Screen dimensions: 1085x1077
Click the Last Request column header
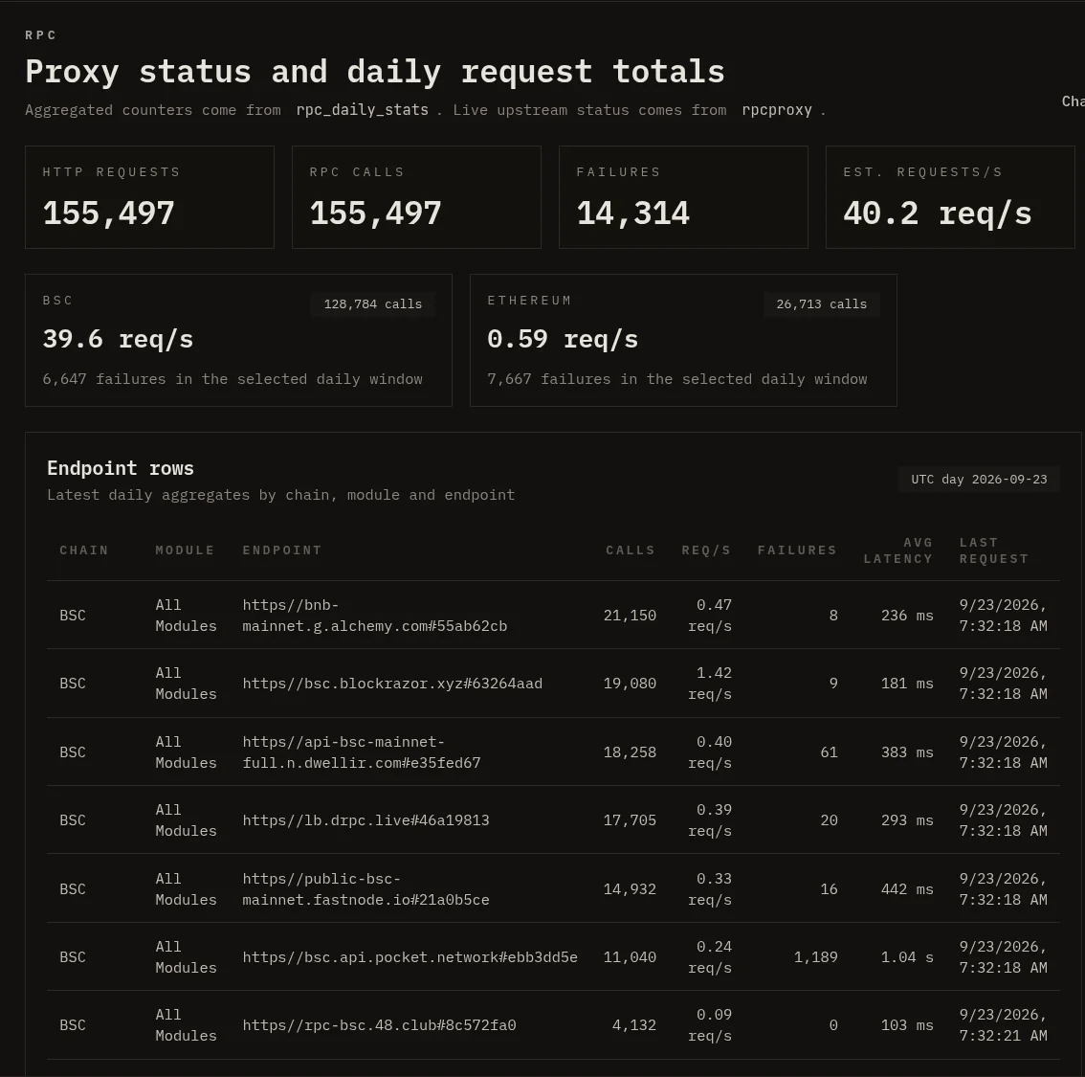[994, 550]
